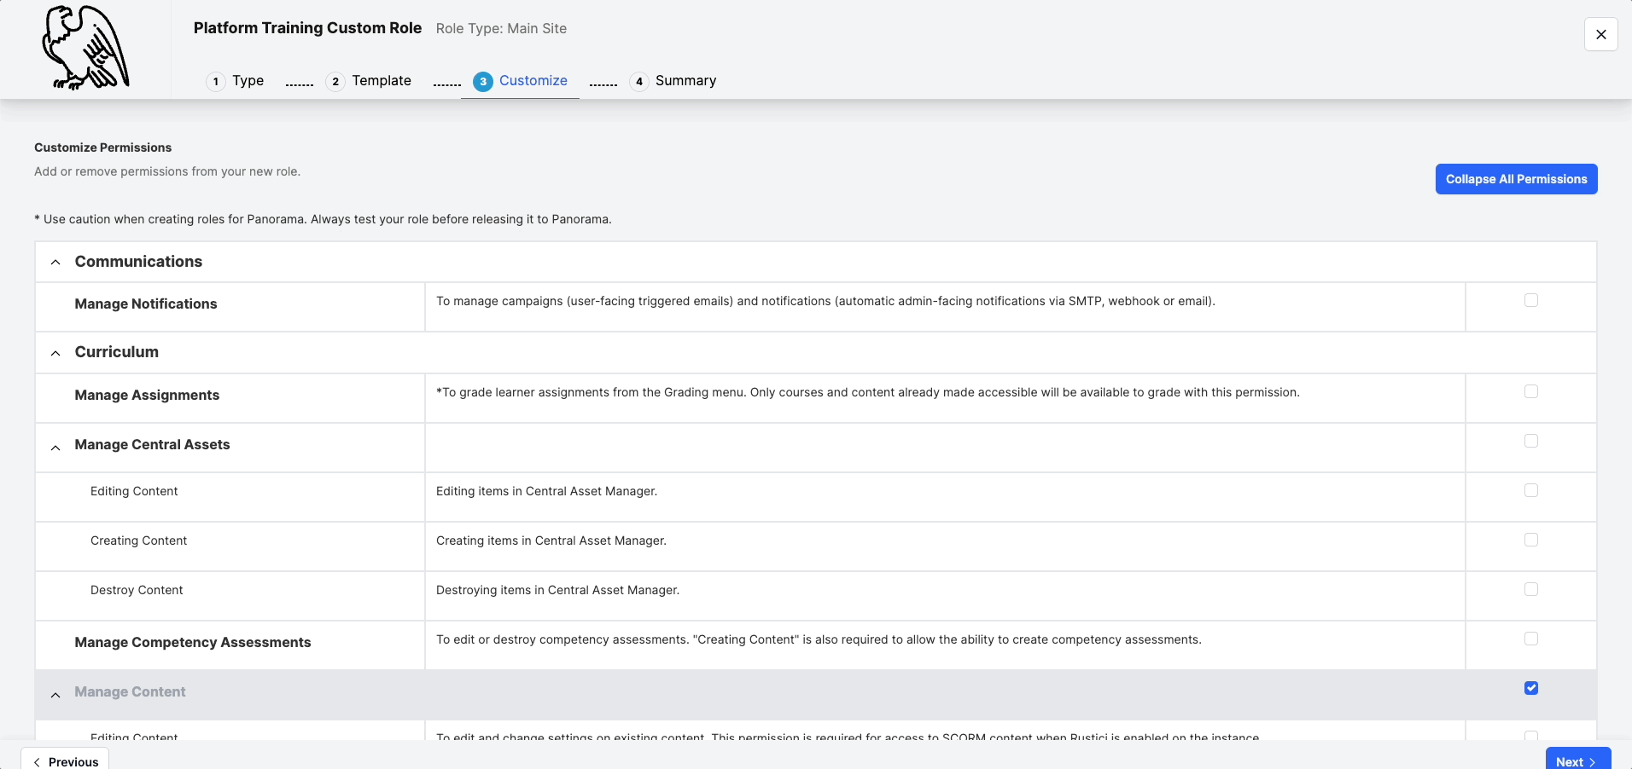The width and height of the screenshot is (1632, 769).
Task: Enable Manage Notifications permission
Action: point(1531,300)
